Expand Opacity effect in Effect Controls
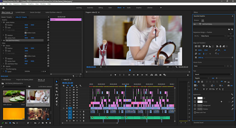Screen dimensions: 236x128 pos(2,66)
